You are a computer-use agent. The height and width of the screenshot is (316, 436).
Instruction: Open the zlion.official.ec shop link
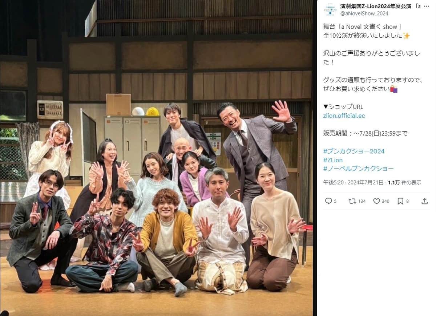(344, 116)
